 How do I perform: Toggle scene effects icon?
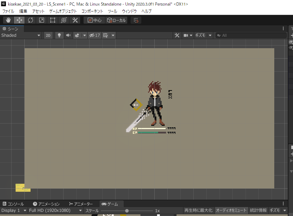click(x=77, y=35)
